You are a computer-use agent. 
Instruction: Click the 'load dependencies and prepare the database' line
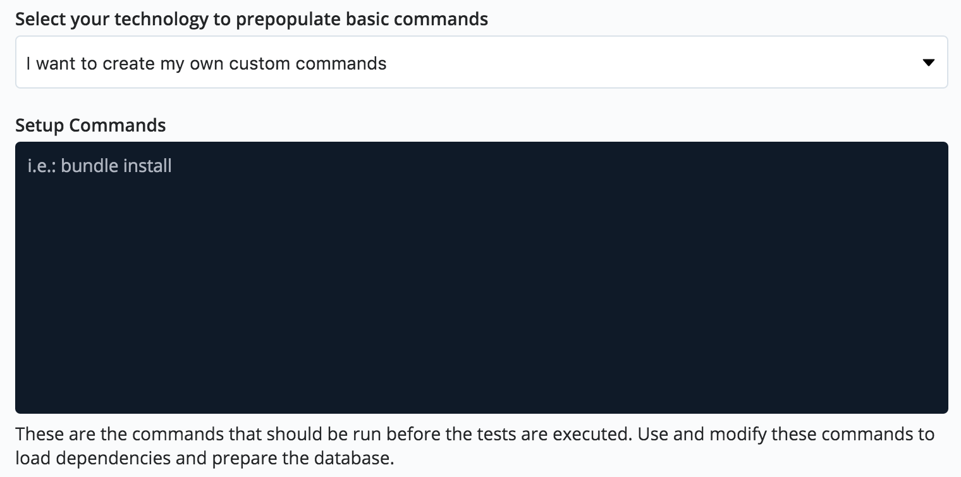click(204, 457)
